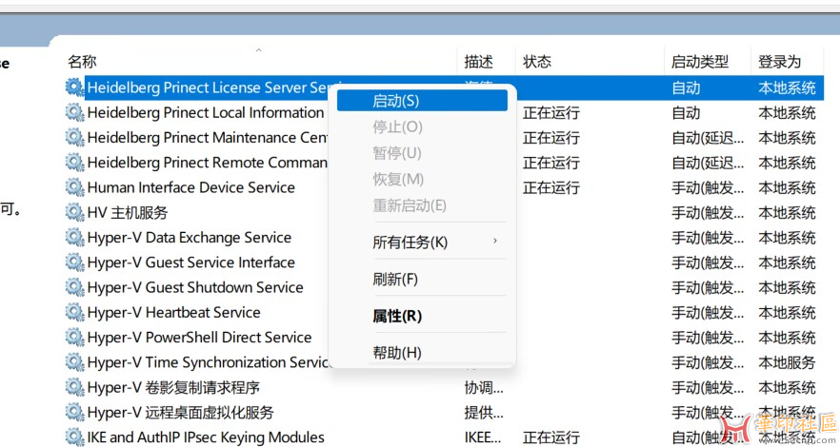
Task: Choose 恢复(M) in the context menu
Action: [422, 179]
